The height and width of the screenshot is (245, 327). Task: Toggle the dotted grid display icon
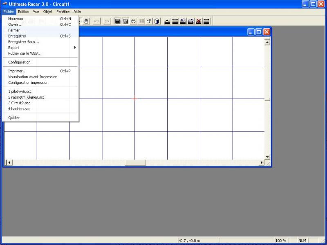pyautogui.click(x=141, y=21)
